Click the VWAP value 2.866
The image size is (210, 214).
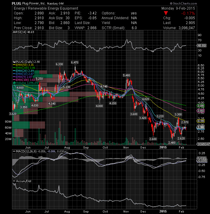coord(92,28)
